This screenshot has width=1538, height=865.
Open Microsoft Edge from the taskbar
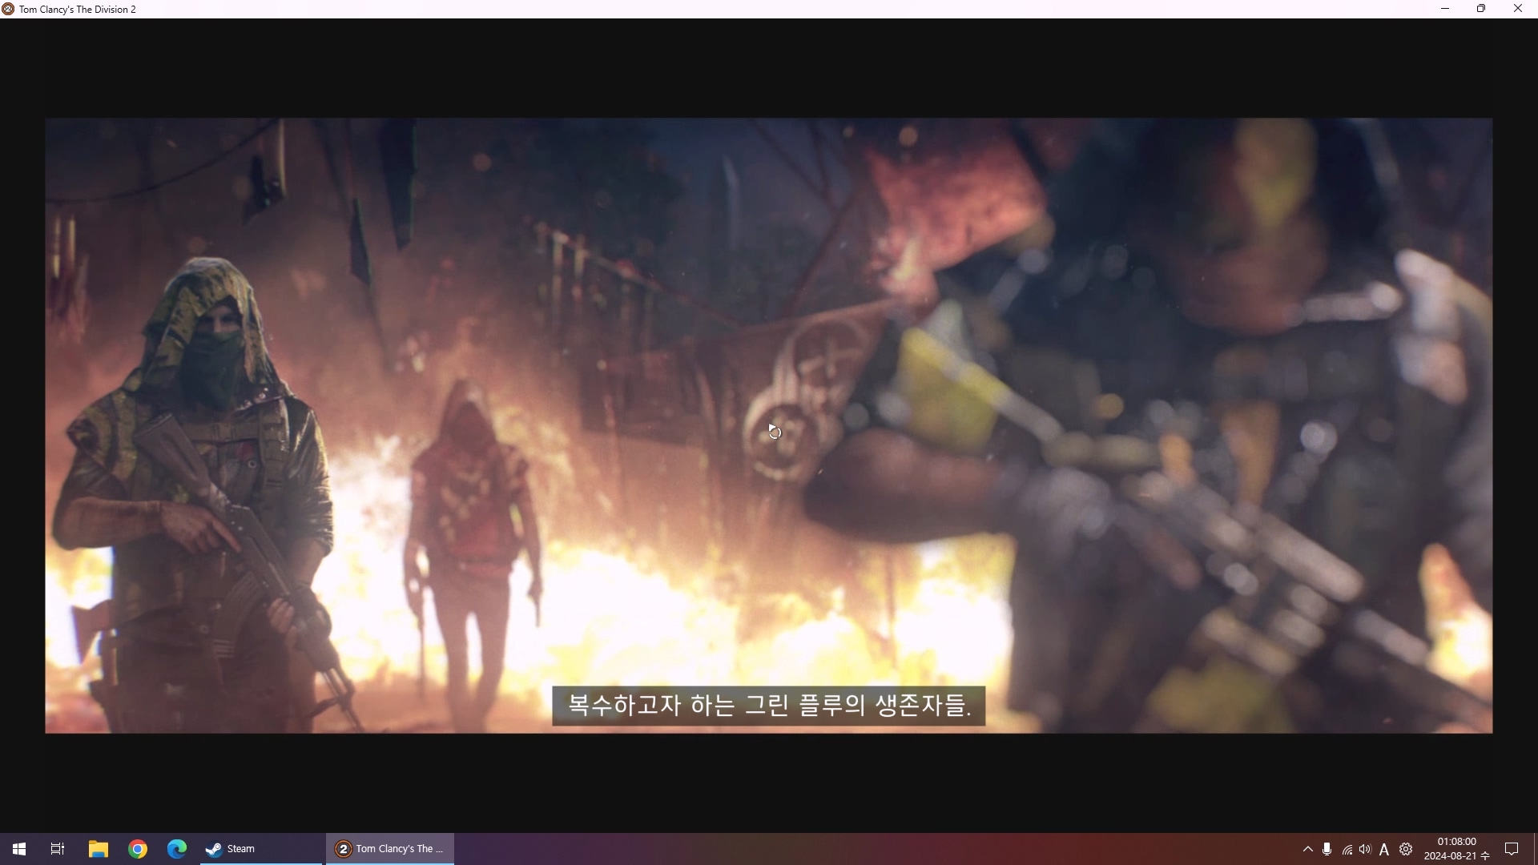(177, 849)
